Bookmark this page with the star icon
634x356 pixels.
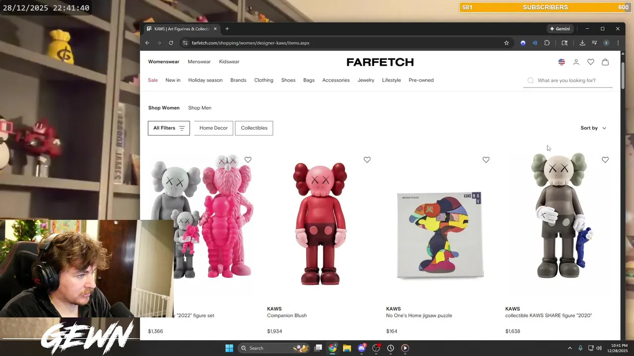click(506, 43)
